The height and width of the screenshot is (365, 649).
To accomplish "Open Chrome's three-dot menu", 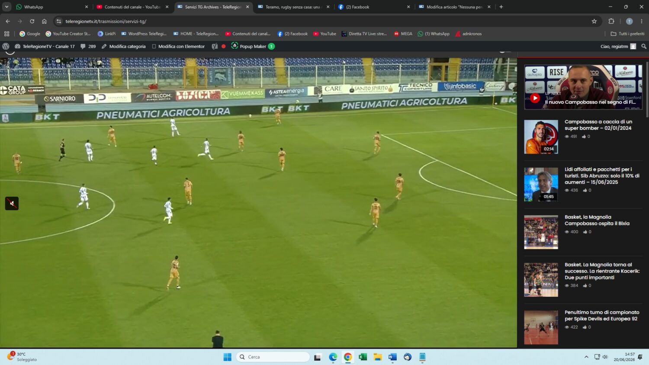I will pyautogui.click(x=642, y=21).
